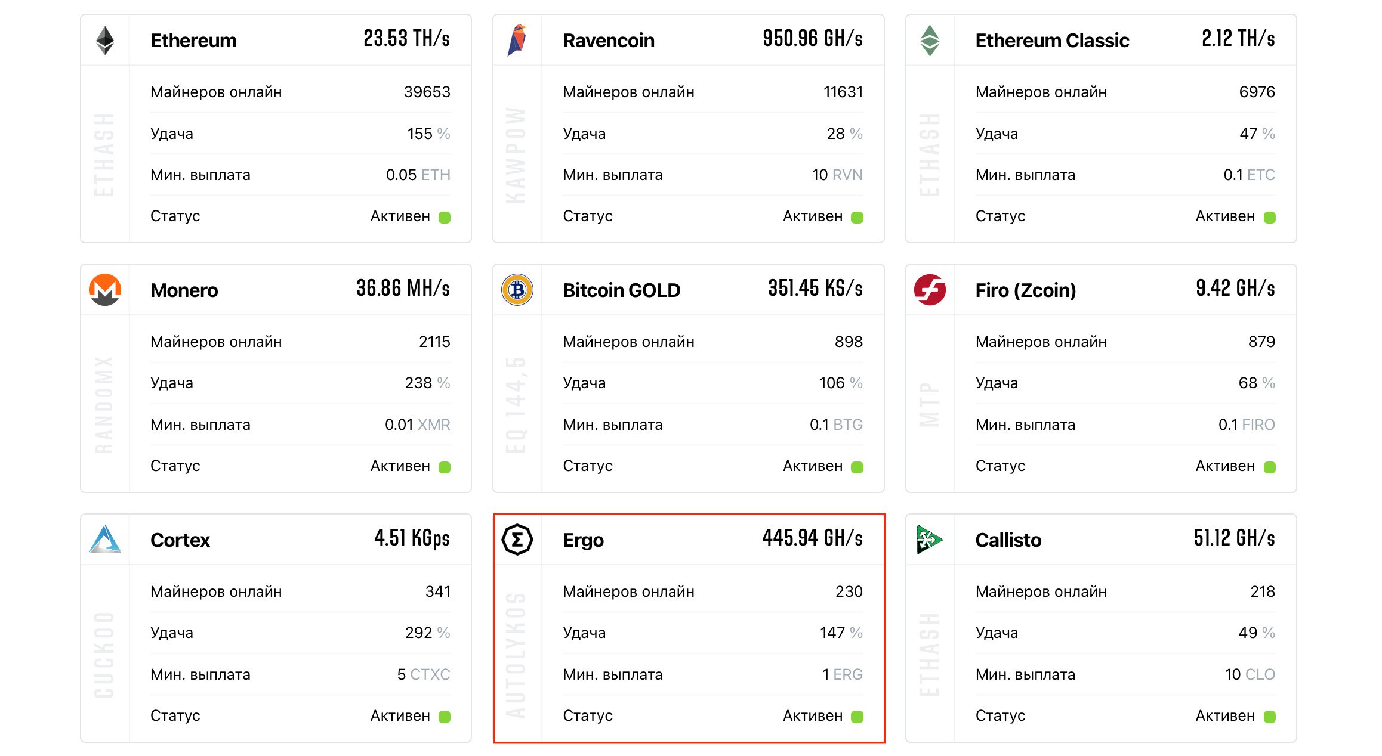Click the Monero orange logo icon
The height and width of the screenshot is (756, 1382).
click(x=105, y=290)
